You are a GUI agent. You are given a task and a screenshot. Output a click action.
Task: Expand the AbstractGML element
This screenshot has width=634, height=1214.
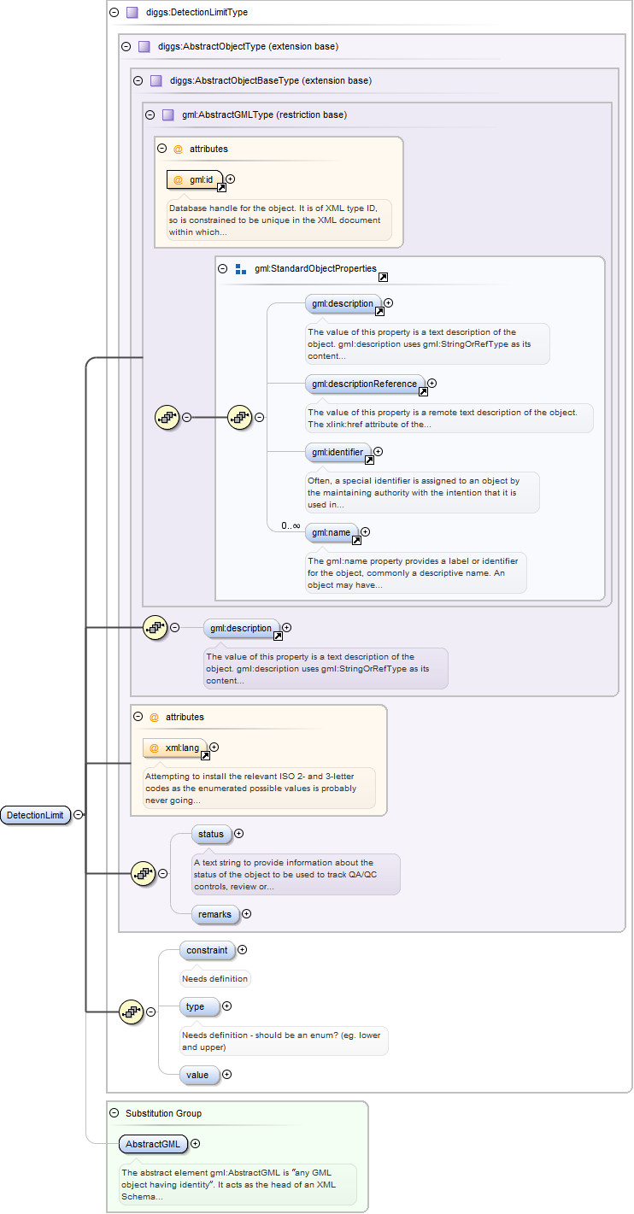(195, 1143)
